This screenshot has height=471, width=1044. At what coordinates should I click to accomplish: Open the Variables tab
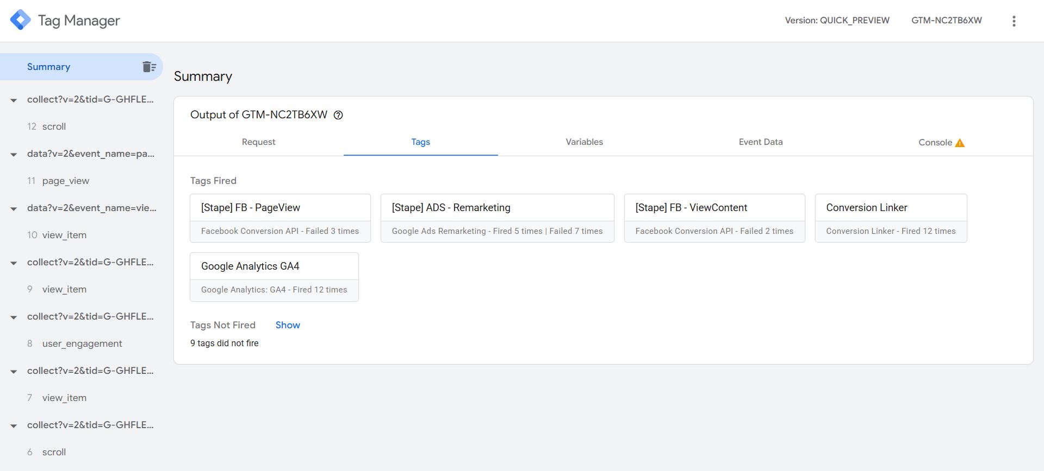pyautogui.click(x=584, y=142)
